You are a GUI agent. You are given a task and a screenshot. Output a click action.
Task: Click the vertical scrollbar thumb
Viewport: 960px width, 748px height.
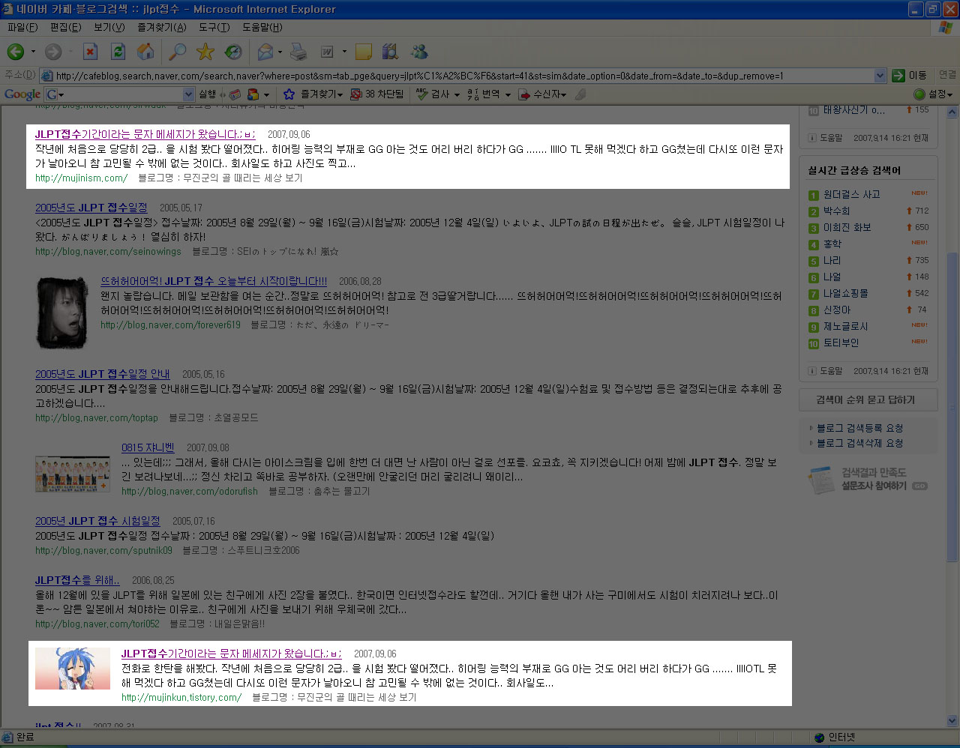point(952,406)
